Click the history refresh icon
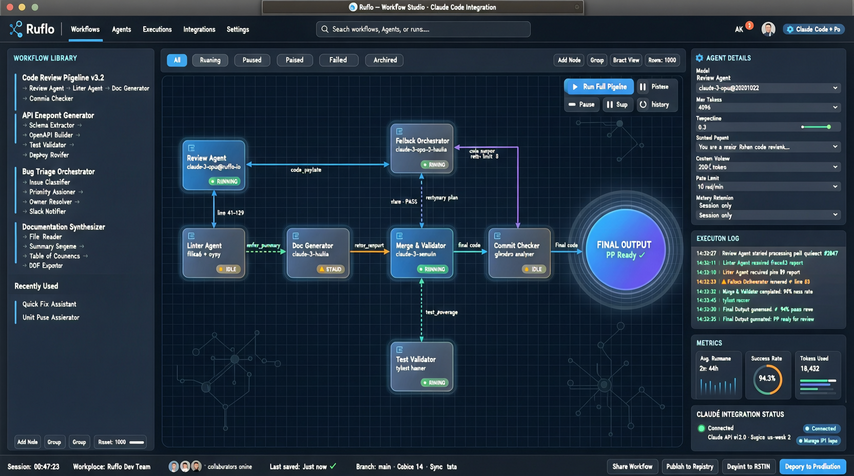Screen dimensions: 854x476 (643, 105)
